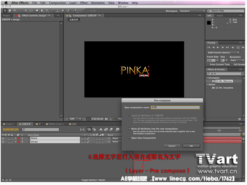Hide the PINKA layer eye toggle
The height and width of the screenshot is (185, 247).
3,138
